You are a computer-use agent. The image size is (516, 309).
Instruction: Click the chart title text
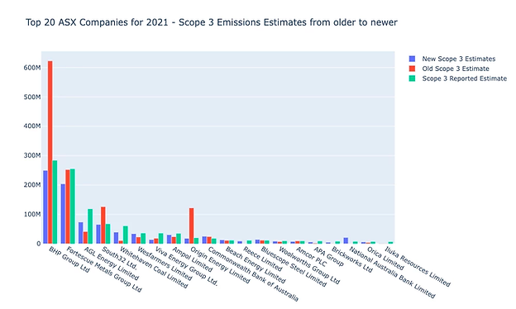coord(212,22)
